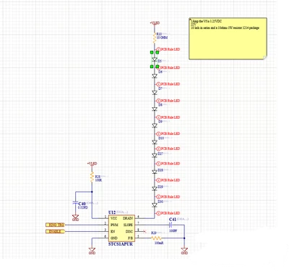Click the VCC pin name on U12

pos(113,218)
